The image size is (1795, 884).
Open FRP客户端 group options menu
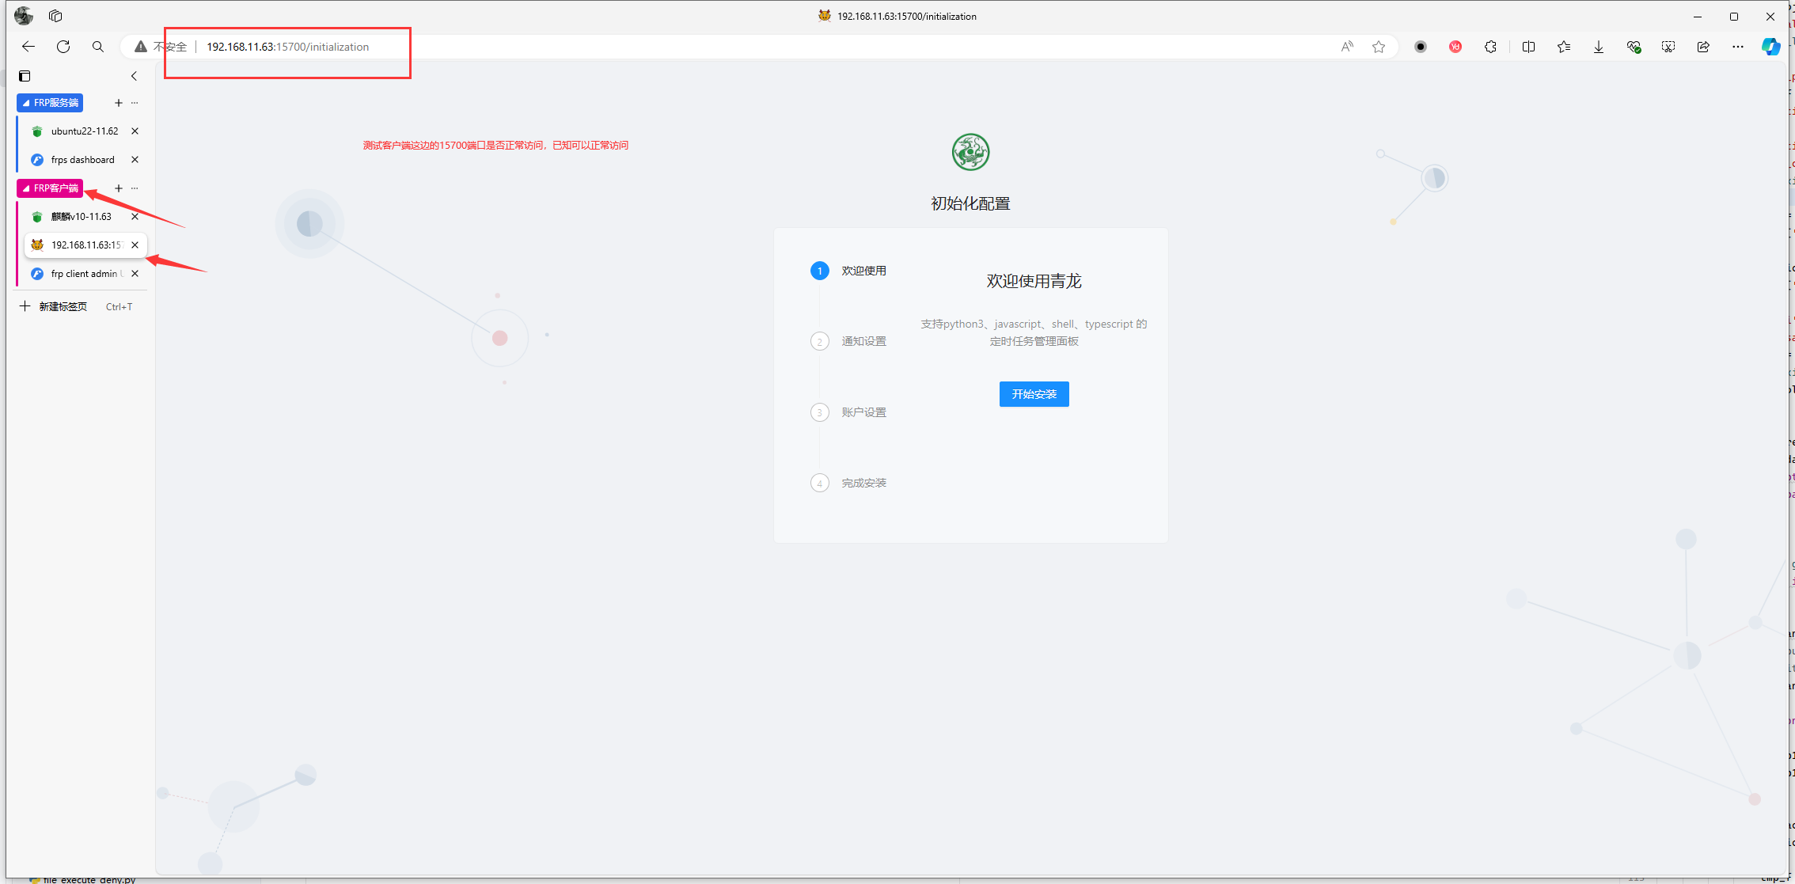point(135,188)
